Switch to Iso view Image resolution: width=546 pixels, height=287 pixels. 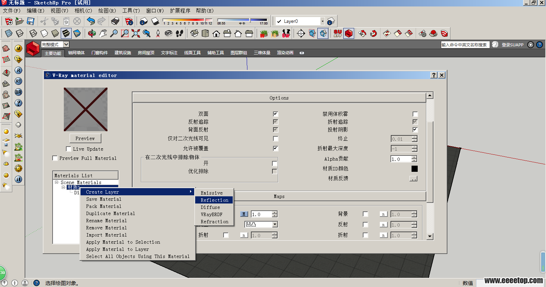[x=195, y=33]
